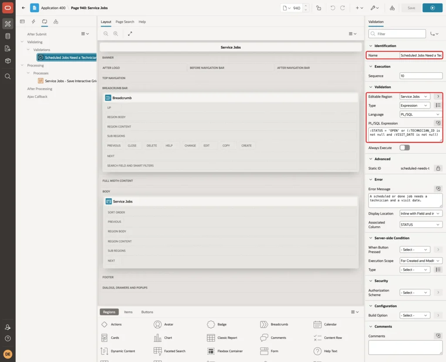Open the Create plus menu
The image size is (446, 362).
359,8
